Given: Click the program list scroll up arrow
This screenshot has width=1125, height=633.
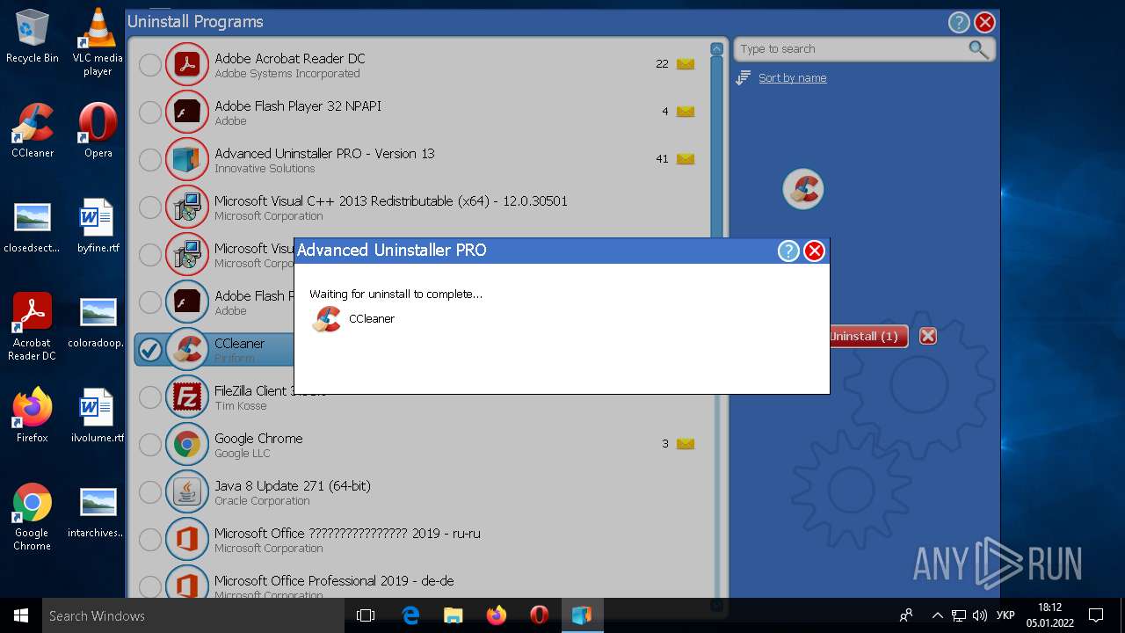Looking at the screenshot, I should (x=716, y=49).
